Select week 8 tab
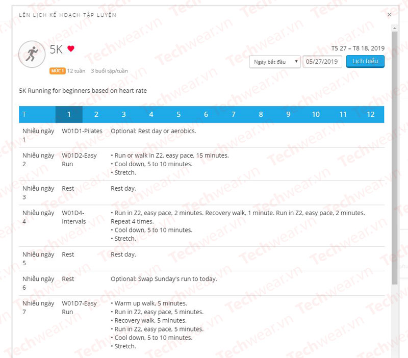Viewport: 408px width, 358px height. tap(261, 114)
